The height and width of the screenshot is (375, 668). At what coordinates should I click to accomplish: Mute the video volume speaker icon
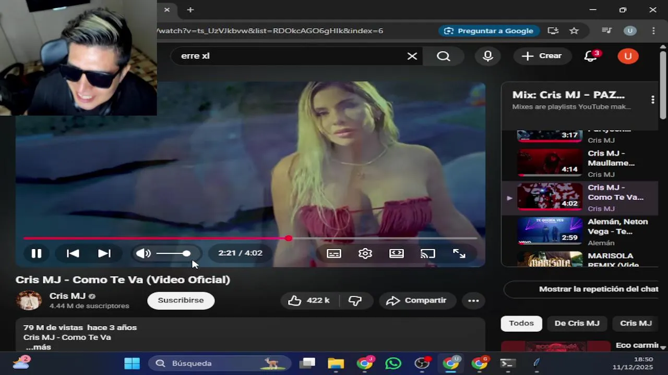click(143, 254)
